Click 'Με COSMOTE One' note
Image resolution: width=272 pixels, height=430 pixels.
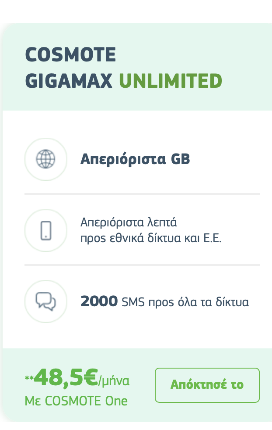coord(76,401)
